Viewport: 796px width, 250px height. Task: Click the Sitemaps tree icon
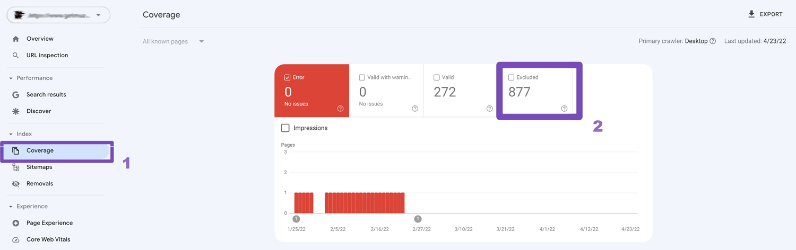tap(16, 167)
